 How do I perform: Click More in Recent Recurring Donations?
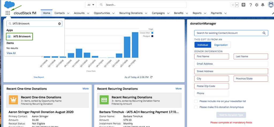pos(178,89)
